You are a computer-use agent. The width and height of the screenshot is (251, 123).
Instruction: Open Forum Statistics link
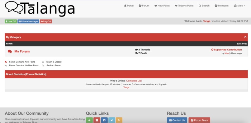coord(36,74)
